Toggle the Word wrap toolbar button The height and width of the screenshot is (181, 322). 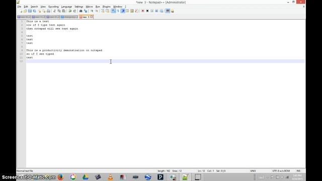(113, 11)
